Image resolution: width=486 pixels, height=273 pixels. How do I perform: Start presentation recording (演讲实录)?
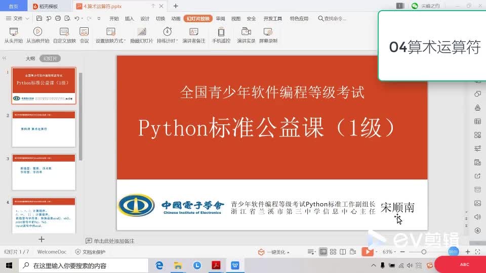pos(246,35)
